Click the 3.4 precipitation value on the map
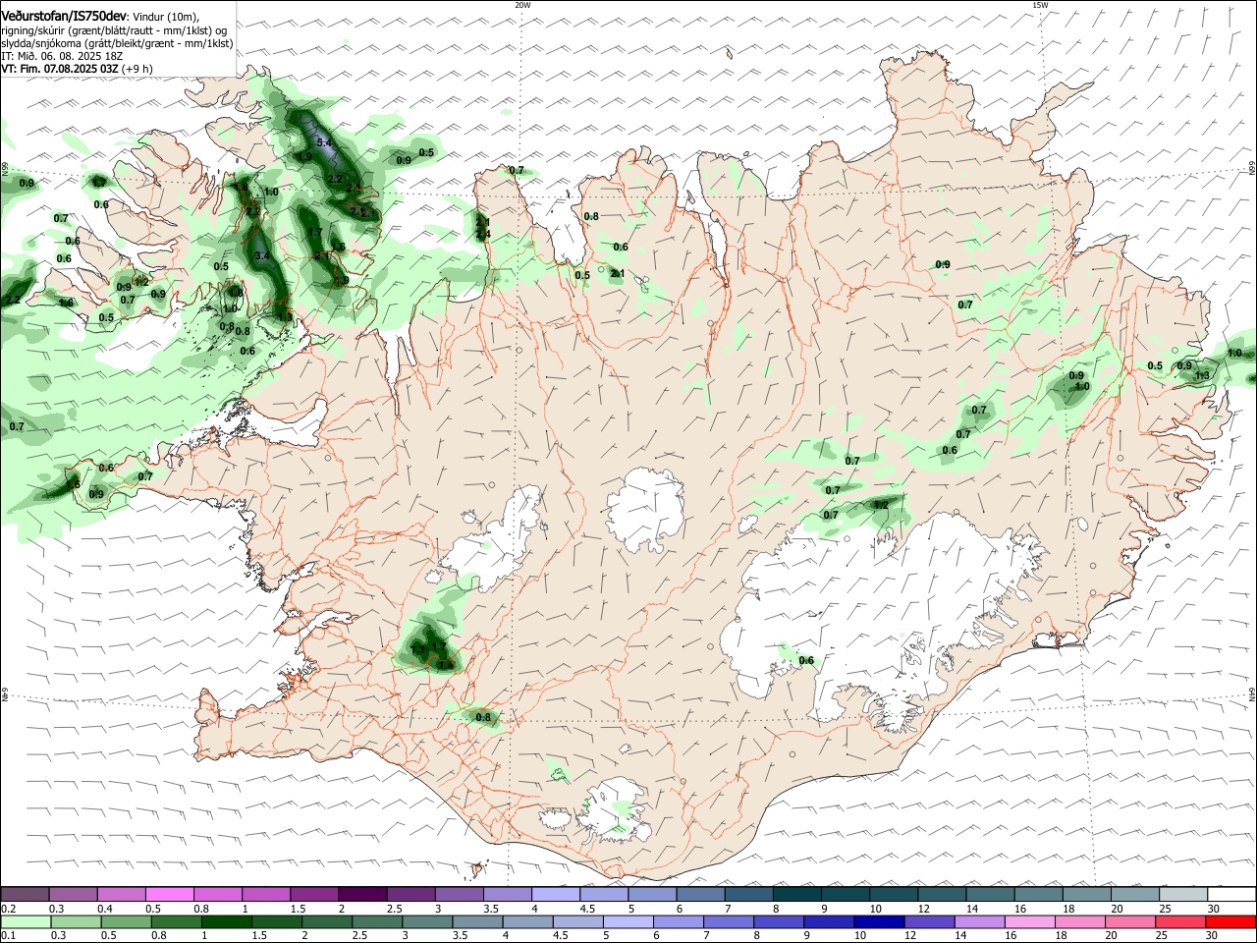The width and height of the screenshot is (1257, 943). tap(262, 255)
